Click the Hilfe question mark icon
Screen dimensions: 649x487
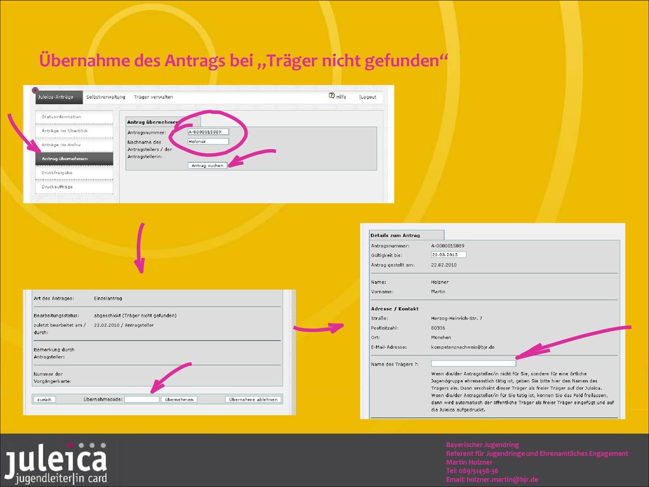(331, 96)
